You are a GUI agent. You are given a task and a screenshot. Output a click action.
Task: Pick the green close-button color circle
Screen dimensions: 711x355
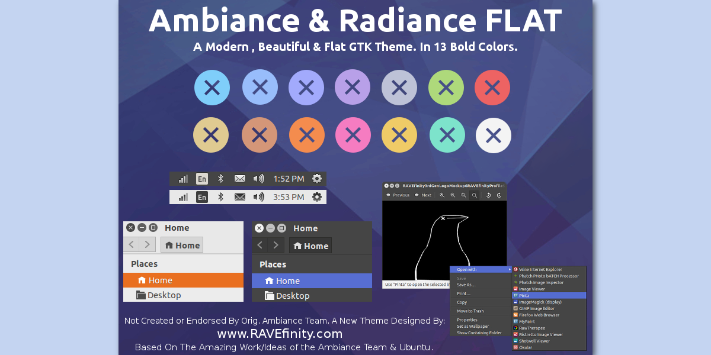tap(446, 88)
